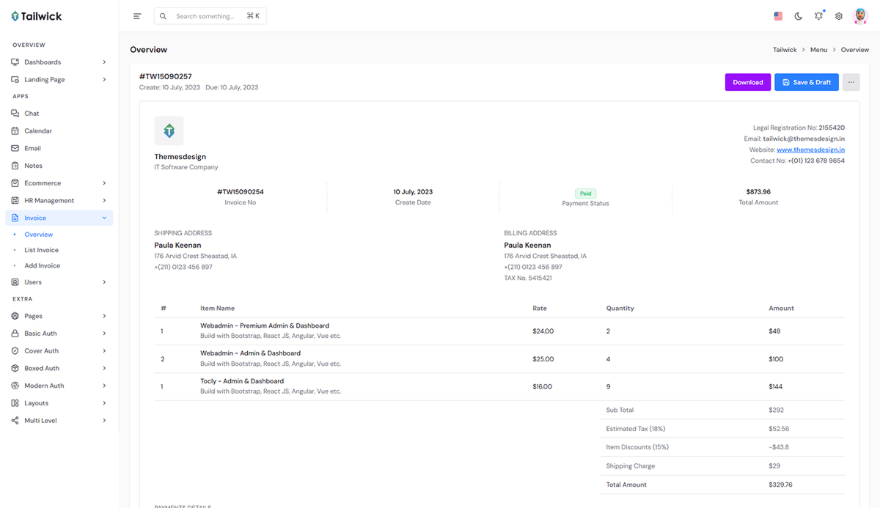Click the Save & Draft button
The width and height of the screenshot is (880, 508).
(x=806, y=82)
